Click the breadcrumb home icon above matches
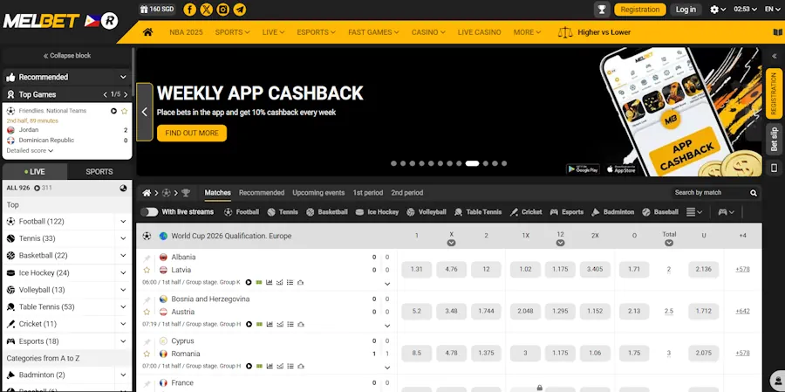The height and width of the screenshot is (392, 785). tap(147, 193)
